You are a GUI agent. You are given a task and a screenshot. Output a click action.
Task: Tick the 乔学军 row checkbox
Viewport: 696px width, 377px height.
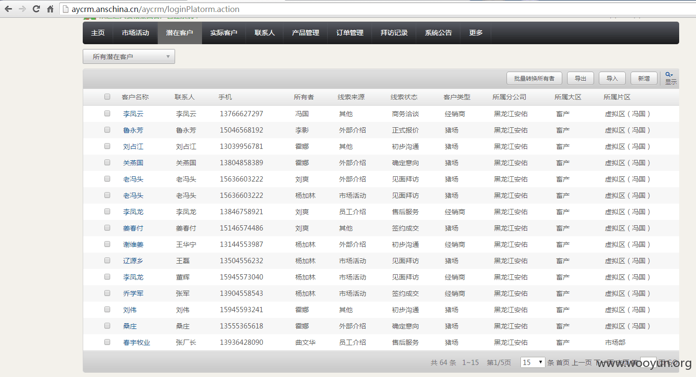(107, 293)
